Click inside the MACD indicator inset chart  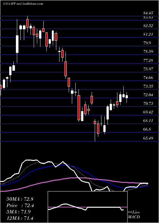(87, 207)
